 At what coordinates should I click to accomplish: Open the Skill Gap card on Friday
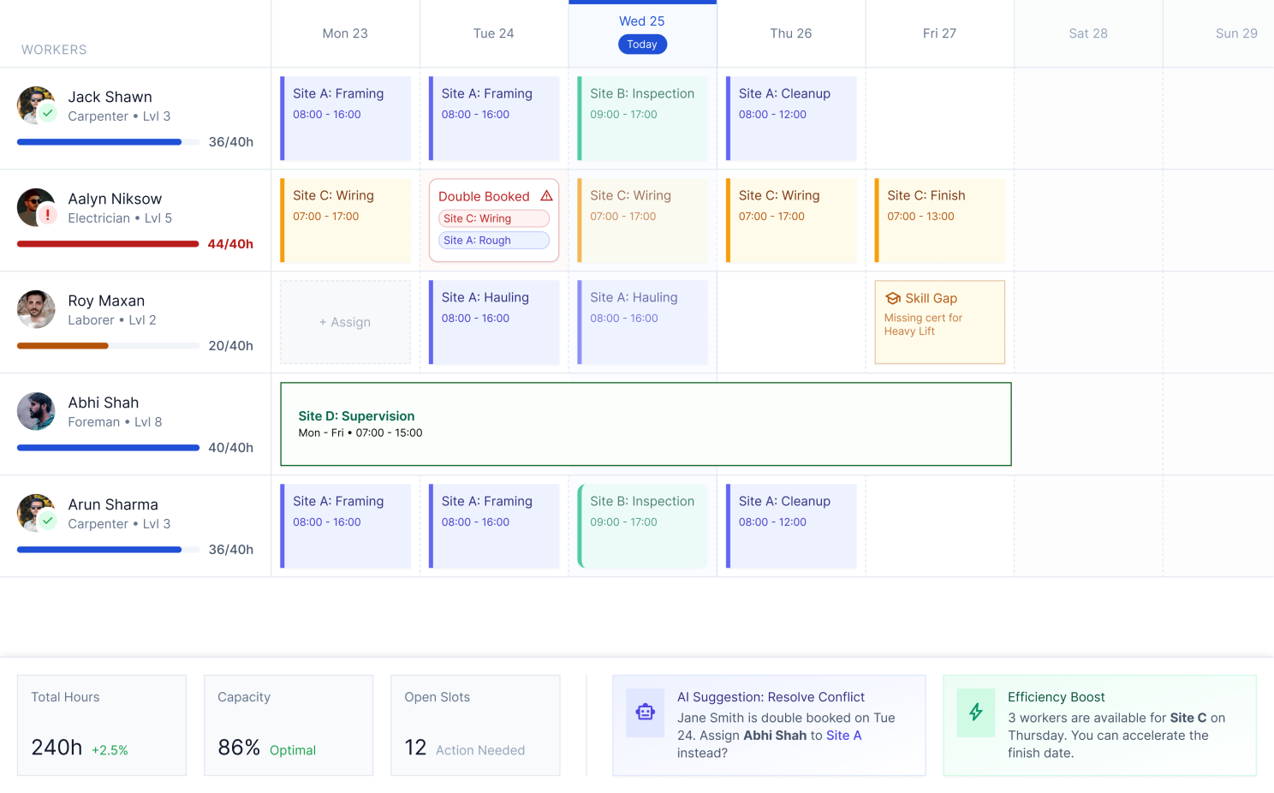pyautogui.click(x=939, y=322)
